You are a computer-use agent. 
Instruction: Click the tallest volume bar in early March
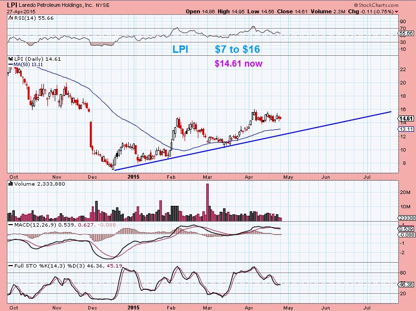pyautogui.click(x=207, y=202)
